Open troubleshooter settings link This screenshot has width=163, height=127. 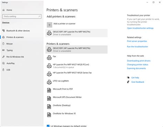click(x=140, y=28)
